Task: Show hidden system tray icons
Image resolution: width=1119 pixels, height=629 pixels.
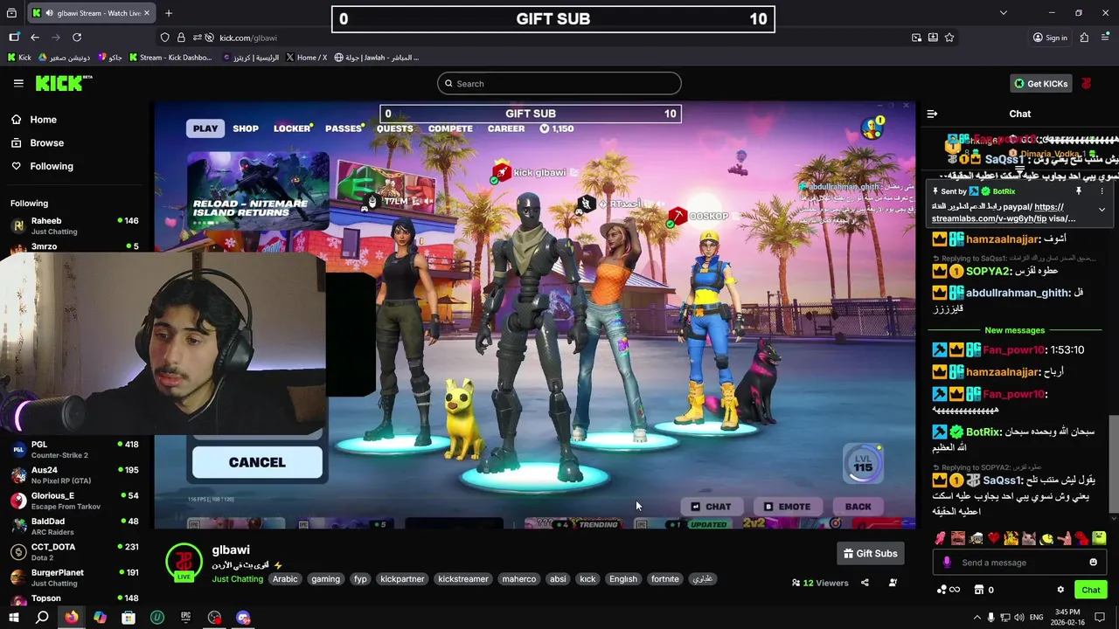Action: click(977, 618)
